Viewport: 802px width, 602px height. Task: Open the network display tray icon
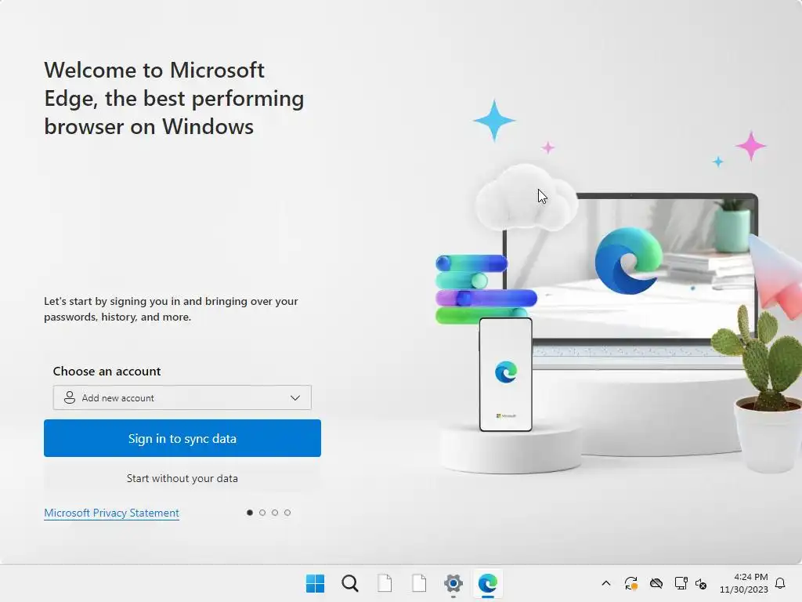(681, 583)
